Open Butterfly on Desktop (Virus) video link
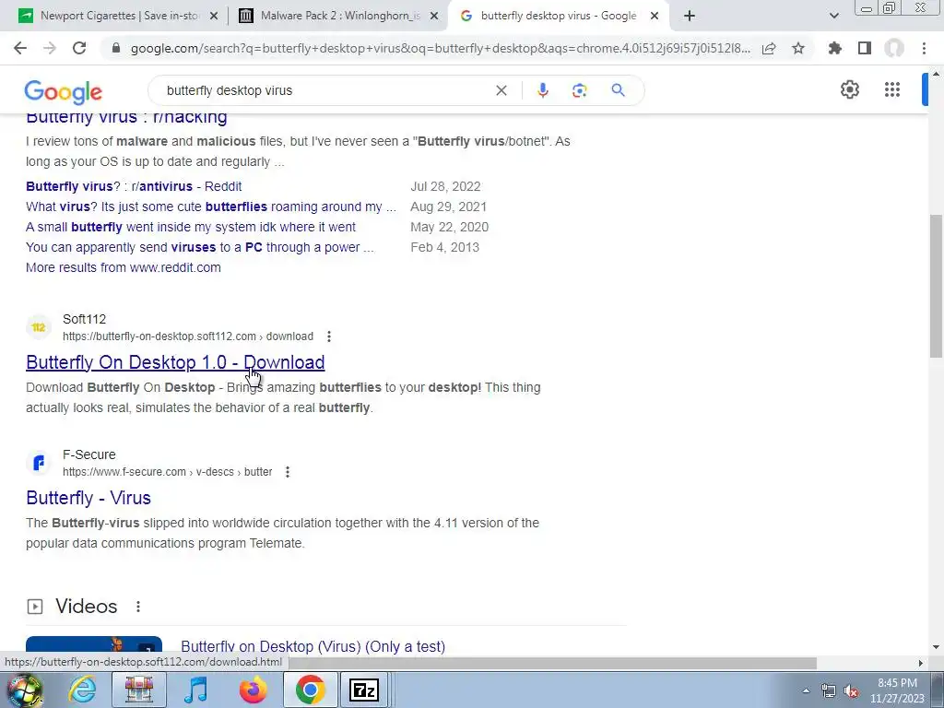 coord(313,646)
